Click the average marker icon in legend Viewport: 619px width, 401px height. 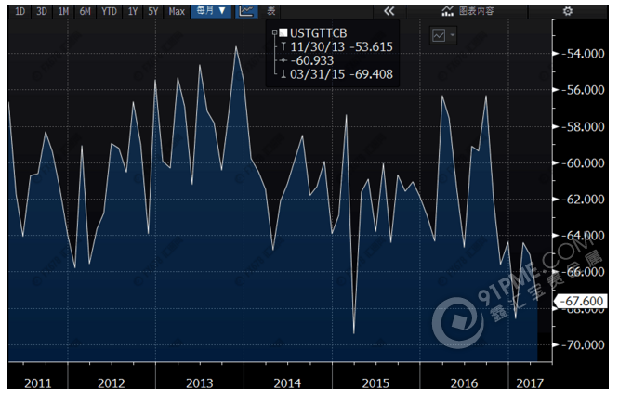[x=284, y=58]
